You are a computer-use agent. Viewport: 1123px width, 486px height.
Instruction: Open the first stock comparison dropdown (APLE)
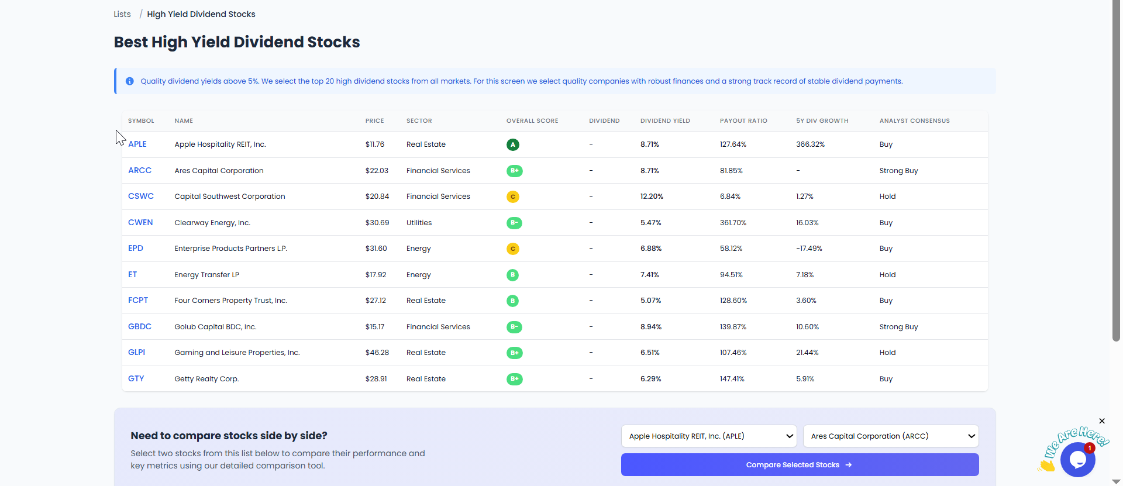(x=708, y=436)
